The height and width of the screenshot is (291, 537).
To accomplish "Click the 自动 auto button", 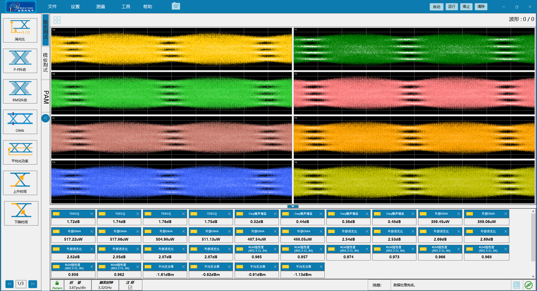I will [436, 7].
